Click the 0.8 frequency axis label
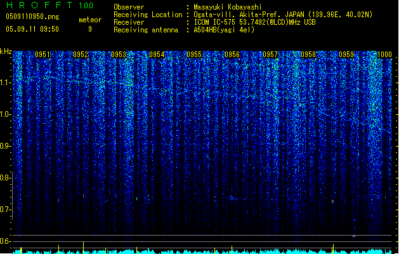The width and height of the screenshot is (399, 254). 6,178
